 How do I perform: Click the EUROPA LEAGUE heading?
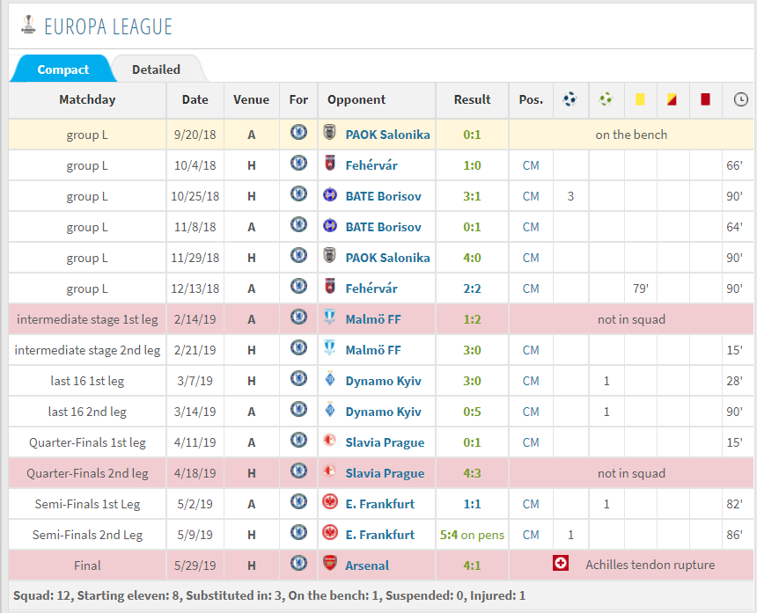point(108,26)
